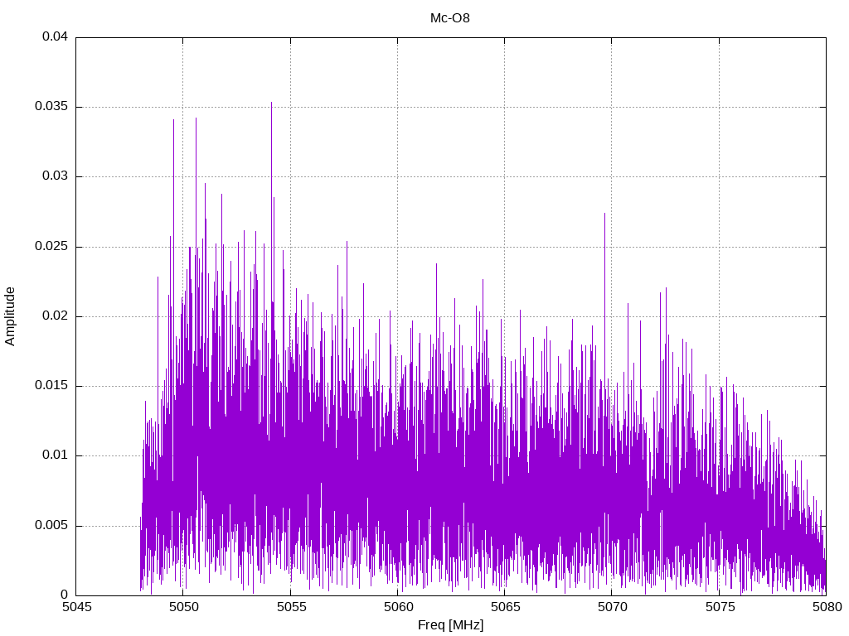Click the plot title Mc-O8
Viewport: 849px width, 636px height.
[x=450, y=17]
